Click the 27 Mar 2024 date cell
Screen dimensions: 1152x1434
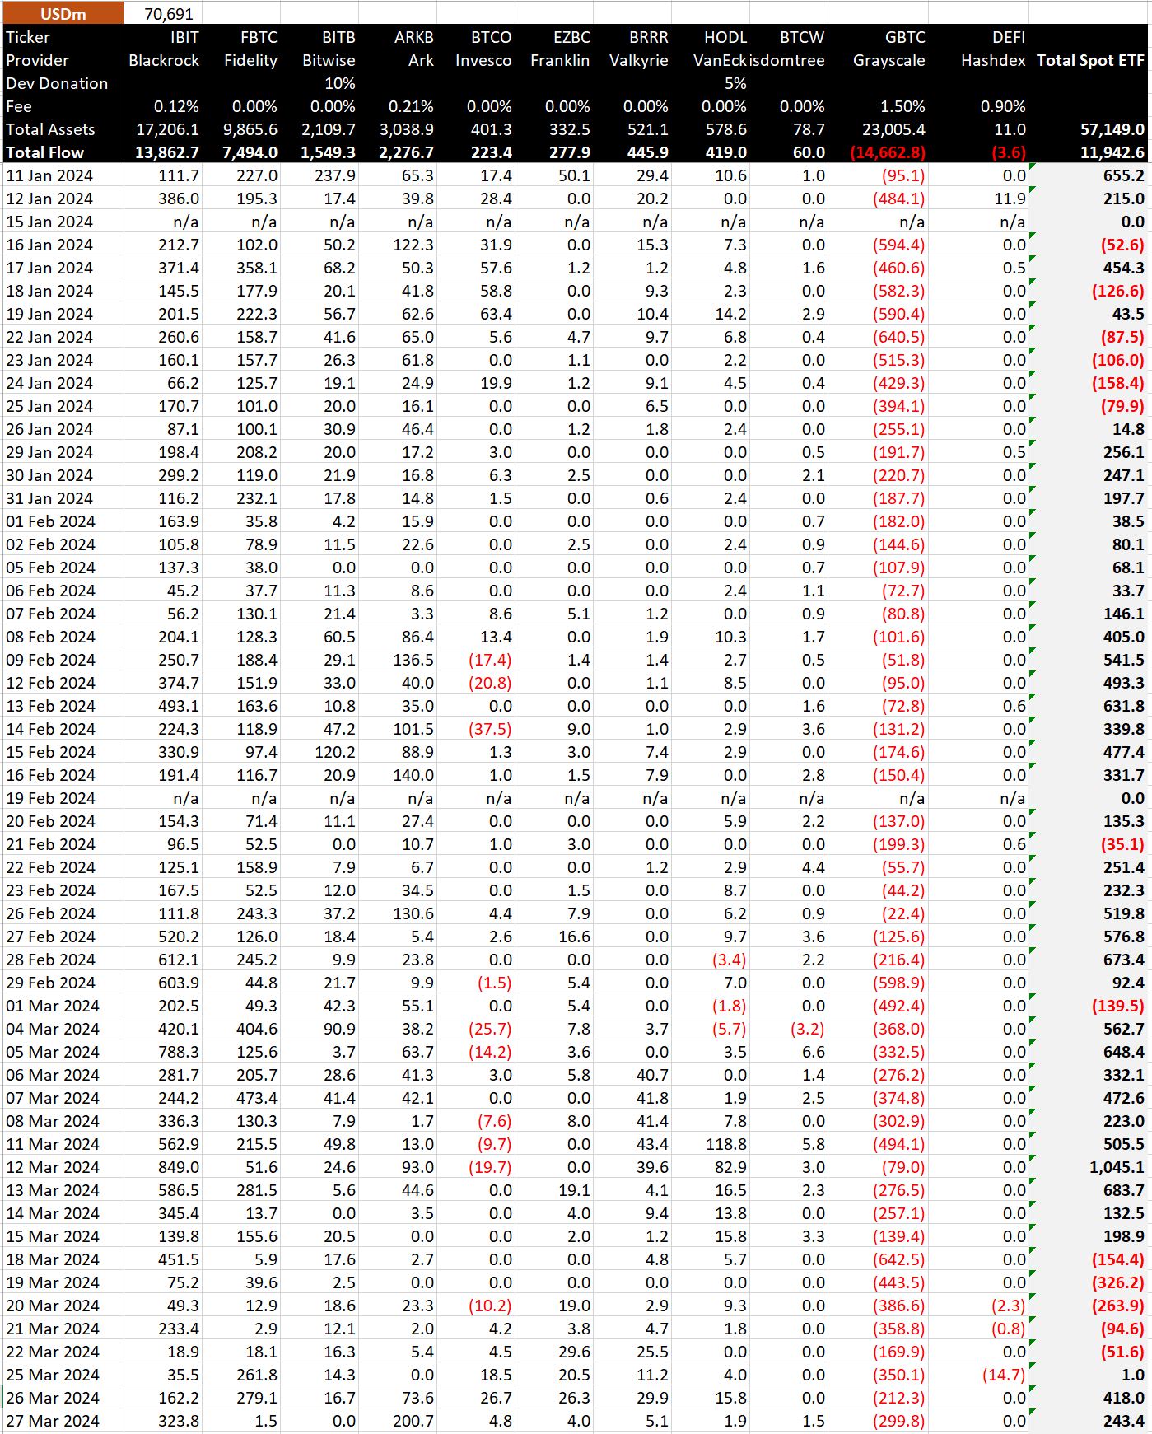(x=52, y=1421)
